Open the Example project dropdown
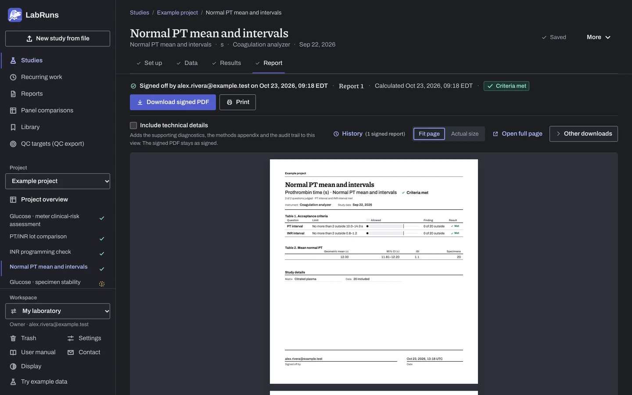632x395 pixels. coord(57,181)
